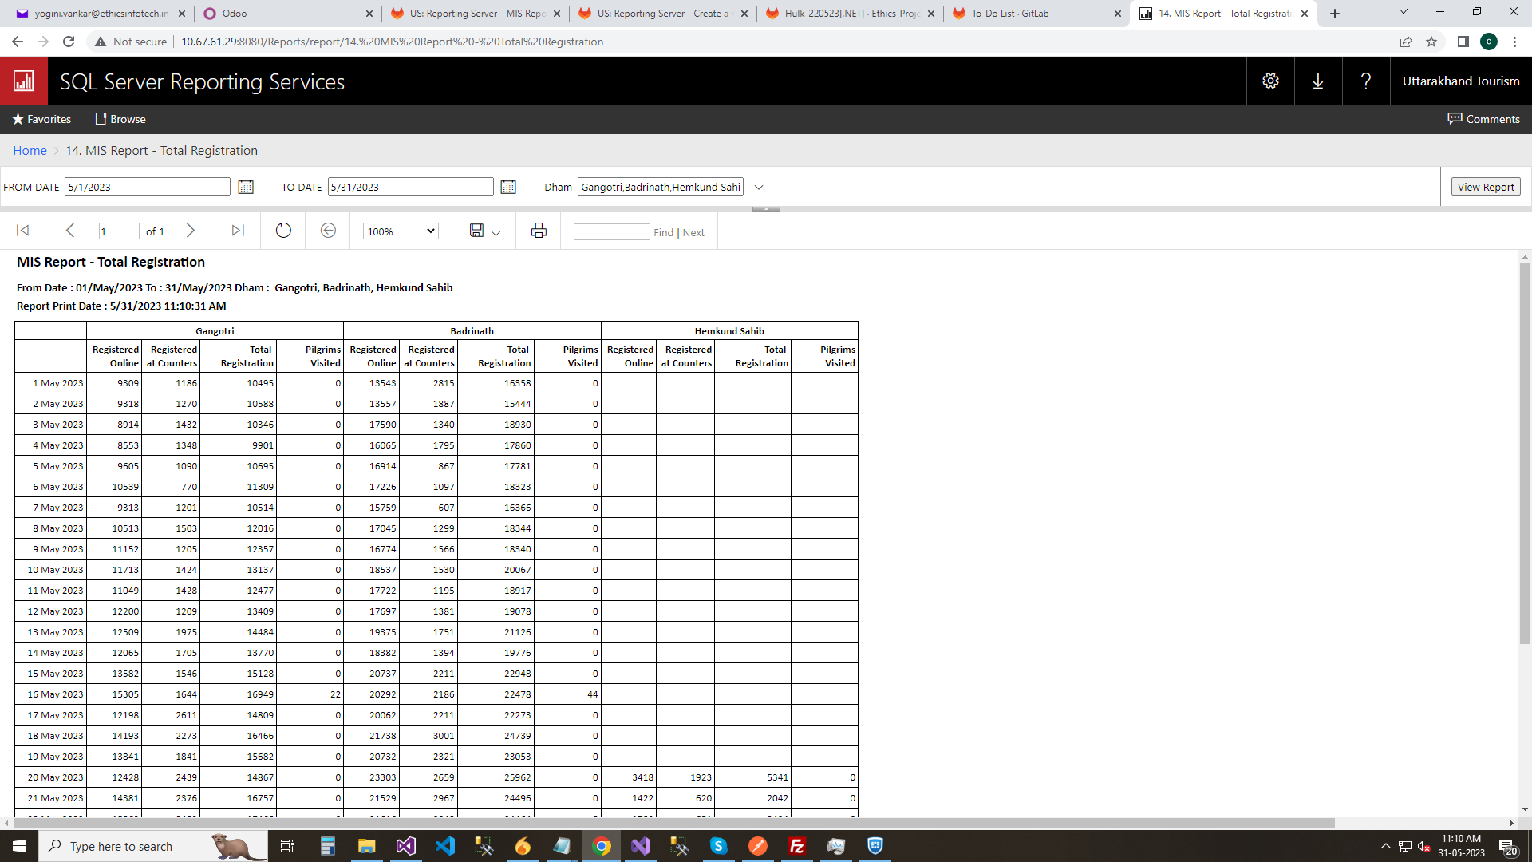The height and width of the screenshot is (862, 1532).
Task: Click the horizontal report scrollbar
Action: [x=670, y=823]
